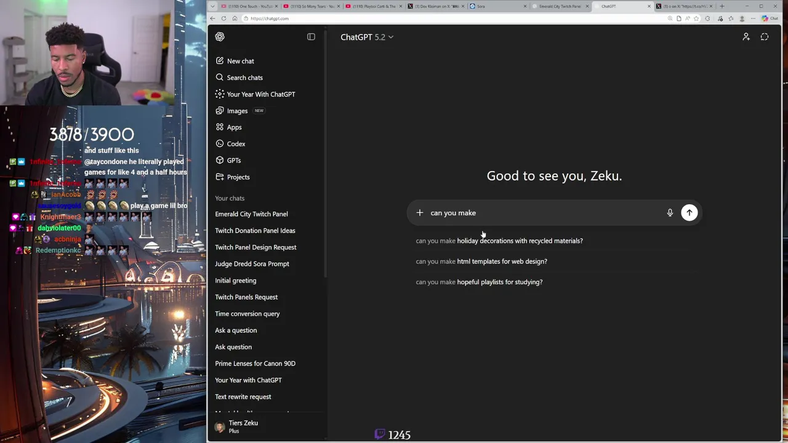
Task: Open the Initial greeting chat
Action: [x=235, y=281]
